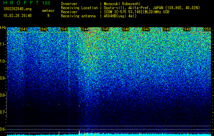
Task: Click the time marker 2042
Action: pos(44,29)
